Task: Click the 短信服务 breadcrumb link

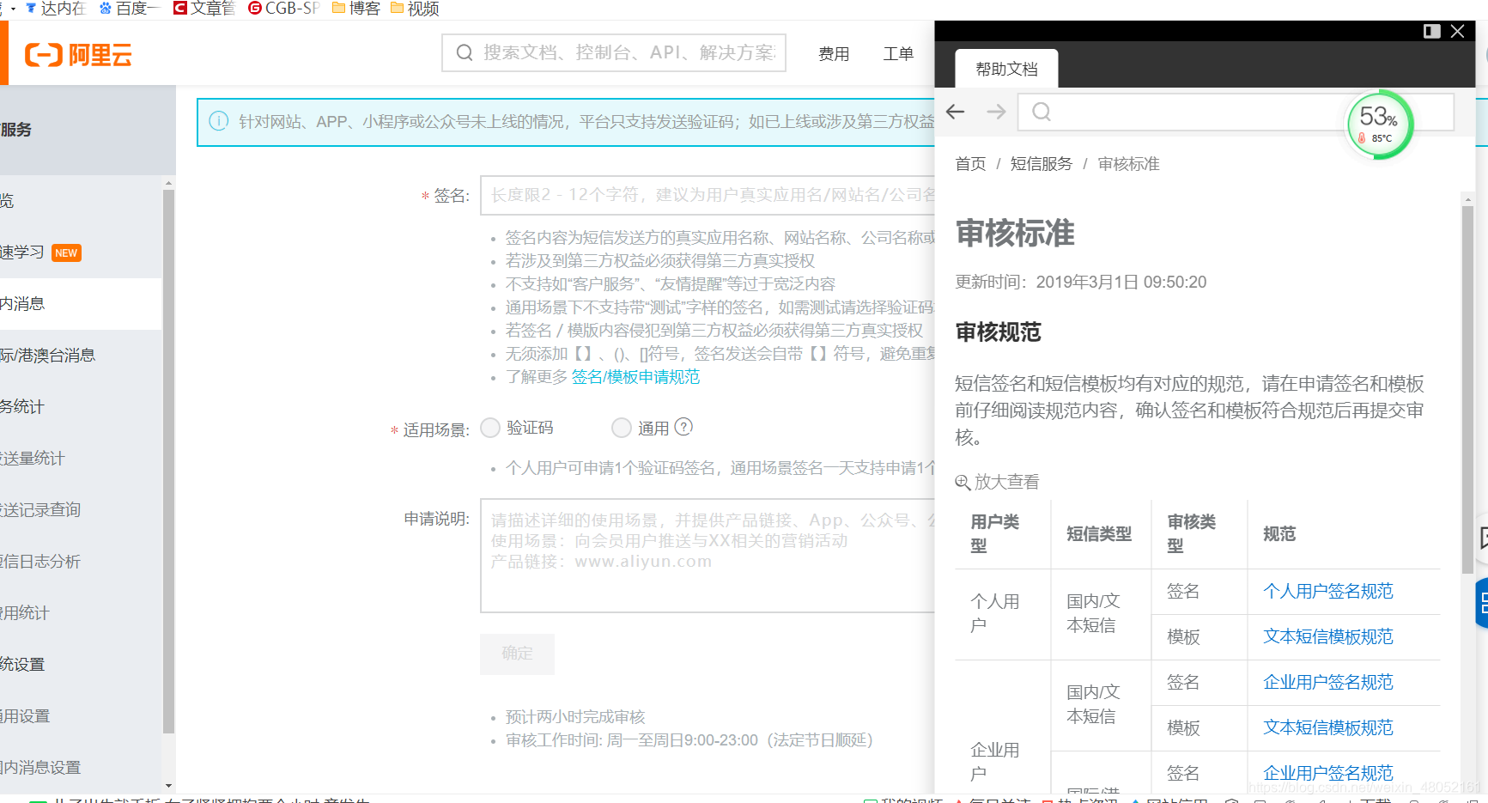Action: click(x=1041, y=164)
